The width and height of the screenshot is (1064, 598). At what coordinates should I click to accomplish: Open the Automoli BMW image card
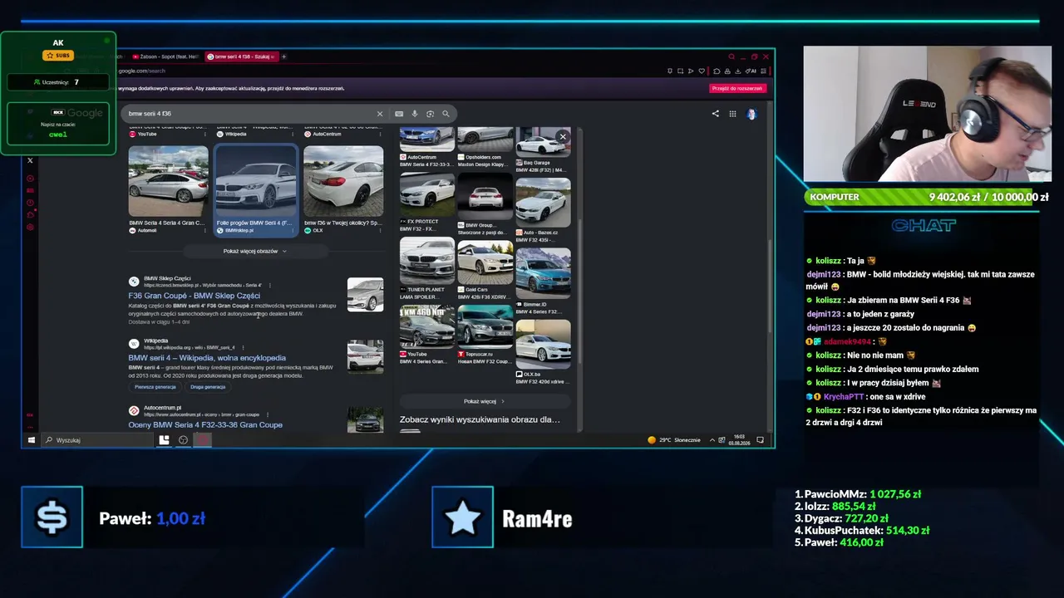coord(168,189)
